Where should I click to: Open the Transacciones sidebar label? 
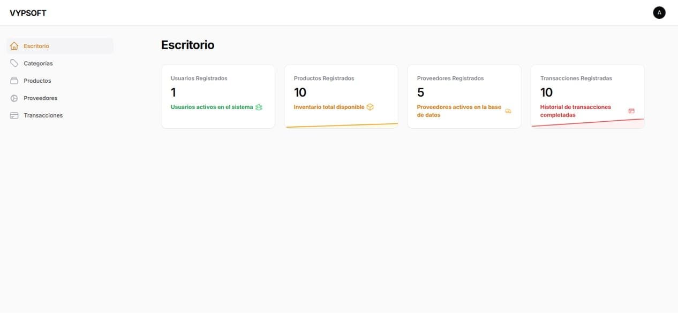tap(43, 115)
